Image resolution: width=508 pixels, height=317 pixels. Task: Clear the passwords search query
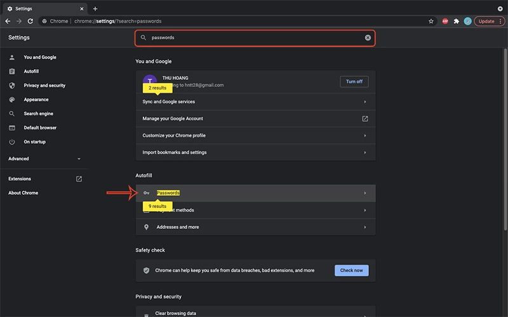(368, 38)
